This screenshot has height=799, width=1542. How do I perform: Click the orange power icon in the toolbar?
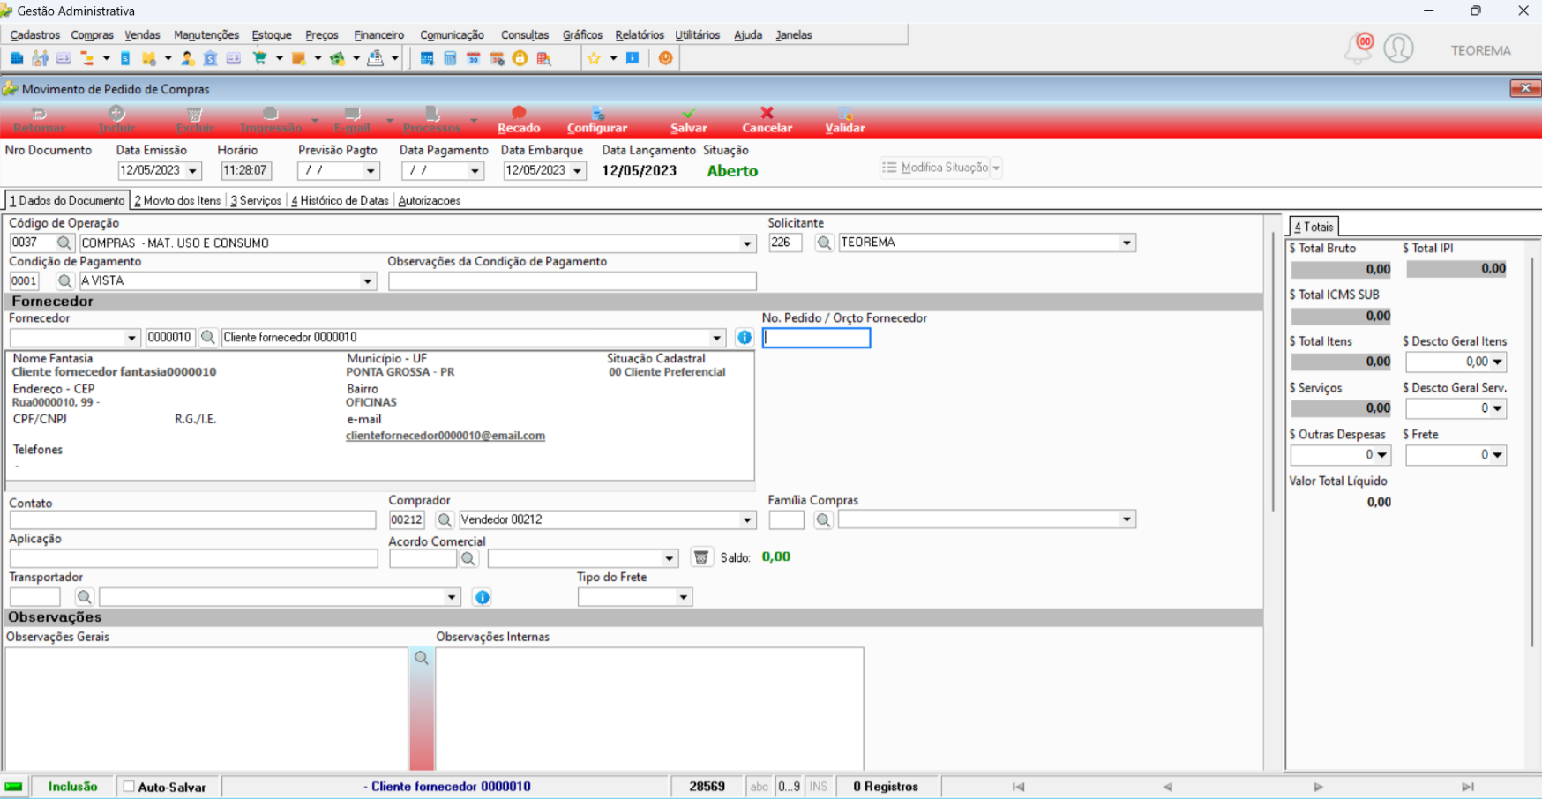(x=665, y=58)
